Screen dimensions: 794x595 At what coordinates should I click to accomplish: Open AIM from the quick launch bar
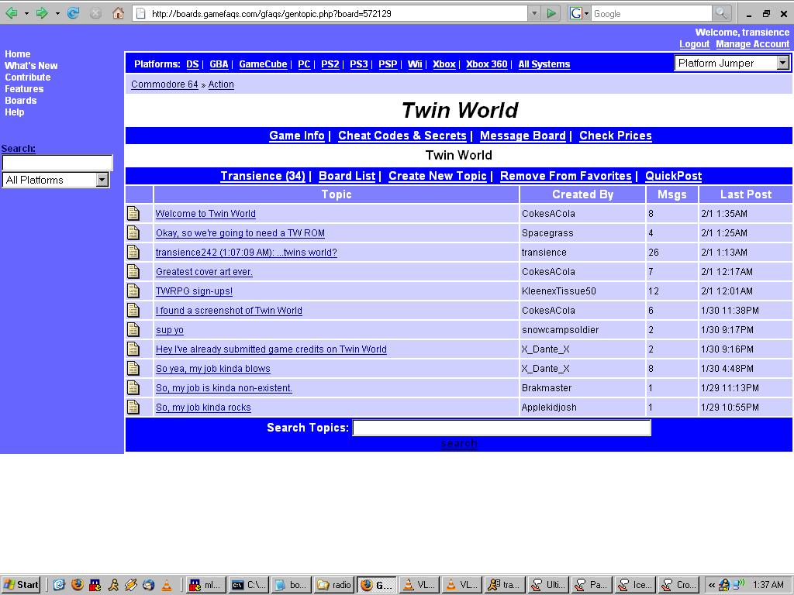point(113,585)
